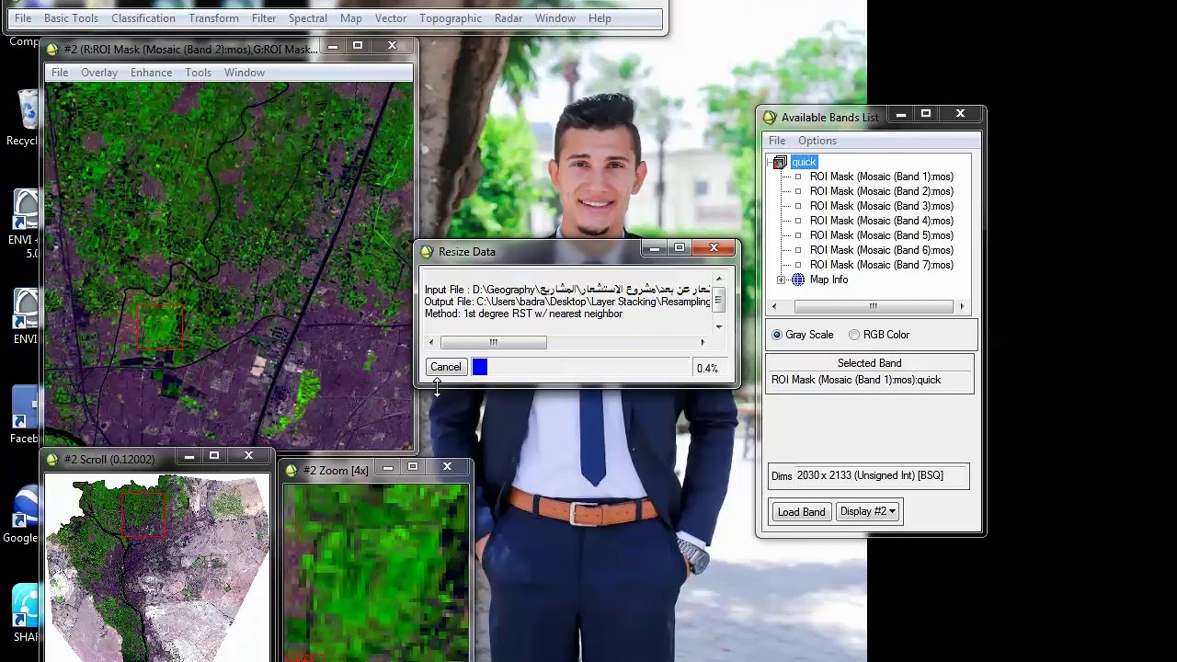Image resolution: width=1177 pixels, height=662 pixels.
Task: Select the highlighted quick file name
Action: pyautogui.click(x=804, y=163)
